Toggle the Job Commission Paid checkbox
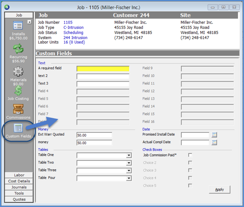244x207 pixels. tap(190, 155)
